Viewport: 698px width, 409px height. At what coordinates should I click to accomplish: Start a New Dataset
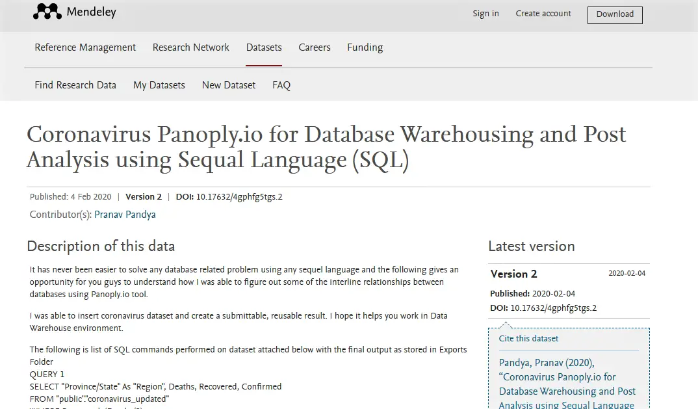click(228, 85)
